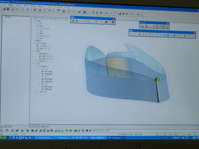Close the curve floating toolbar

click(x=194, y=33)
